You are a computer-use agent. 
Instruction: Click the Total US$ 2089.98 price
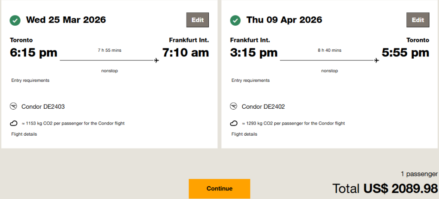385,188
